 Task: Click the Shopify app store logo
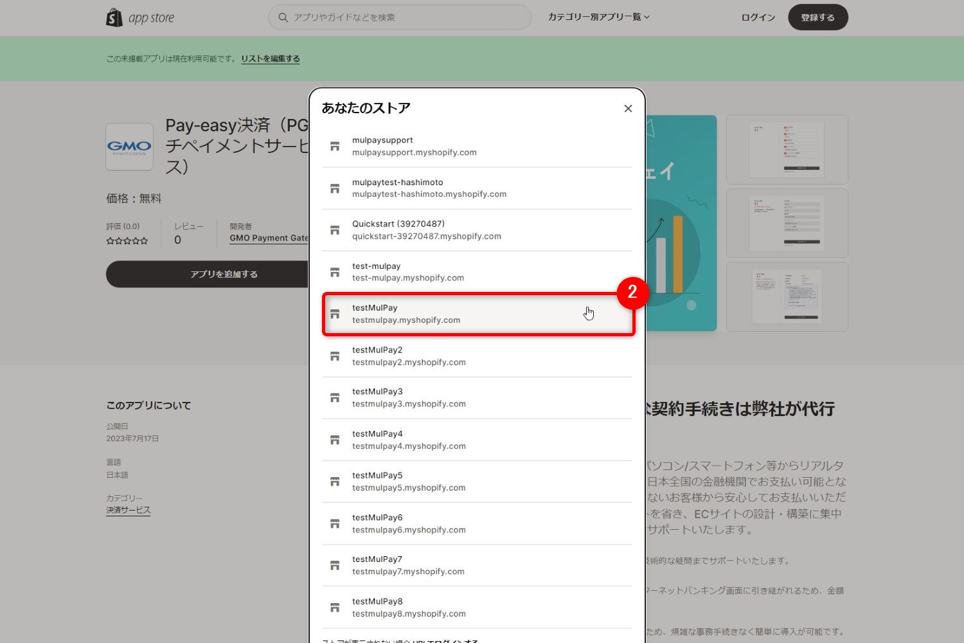tap(139, 17)
